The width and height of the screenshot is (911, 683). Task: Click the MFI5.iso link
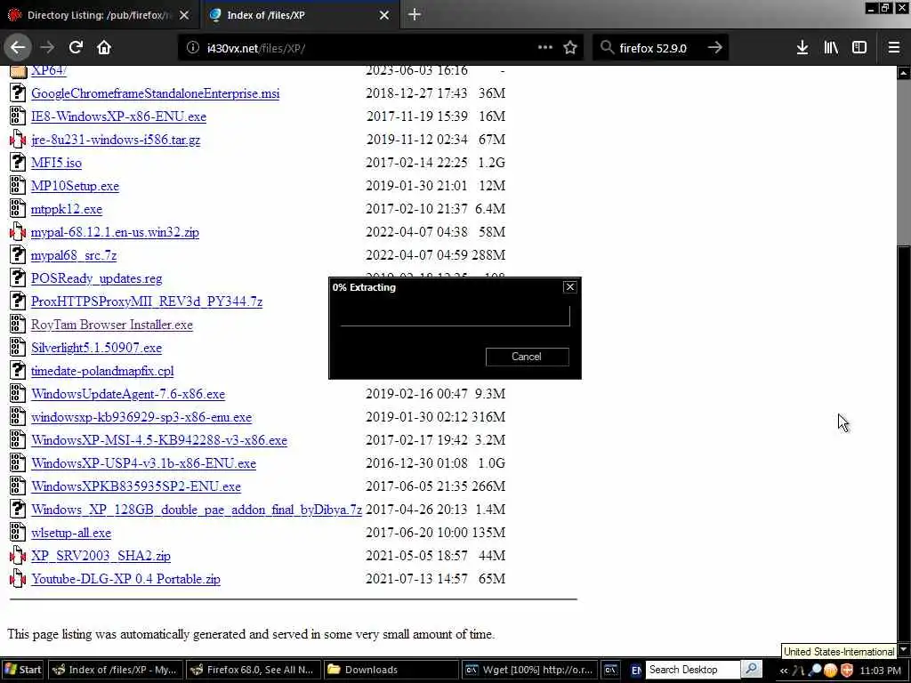click(56, 163)
